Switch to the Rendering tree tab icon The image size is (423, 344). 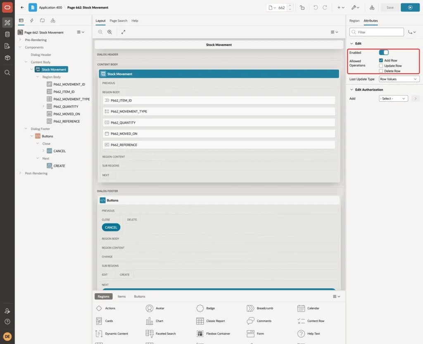[21, 21]
